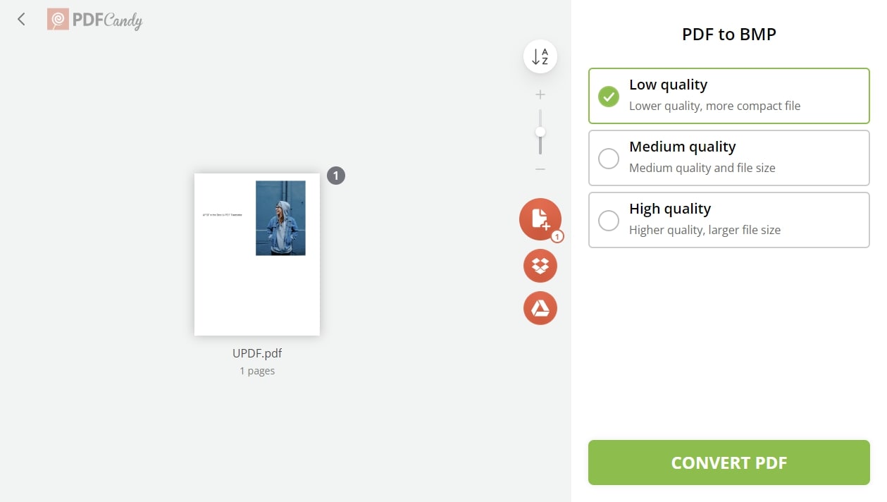Click the 'Higher quality, larger file size' description
This screenshot has height=502, width=887.
705,230
